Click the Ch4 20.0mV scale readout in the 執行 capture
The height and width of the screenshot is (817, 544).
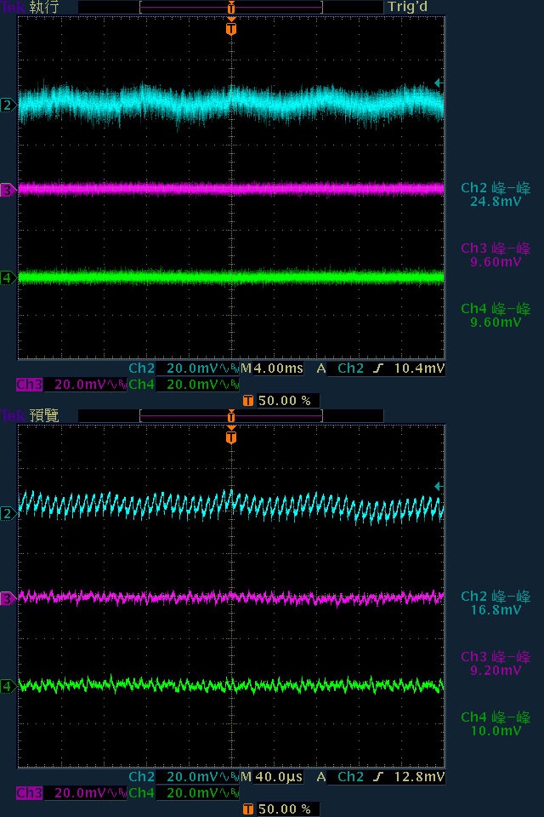click(x=184, y=385)
